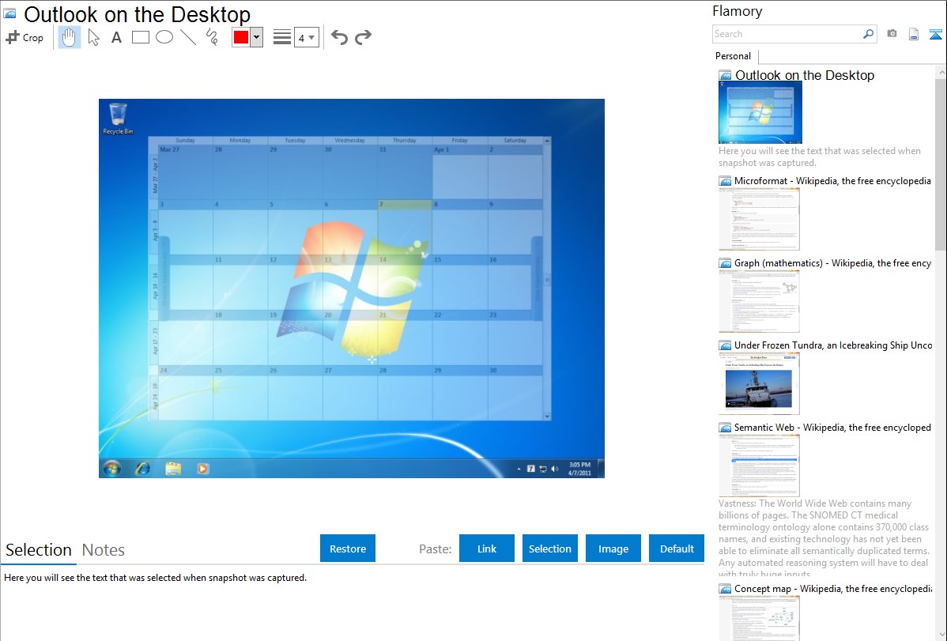The height and width of the screenshot is (641, 947).
Task: Click the large Windows desktop snapshot preview
Action: [x=352, y=288]
